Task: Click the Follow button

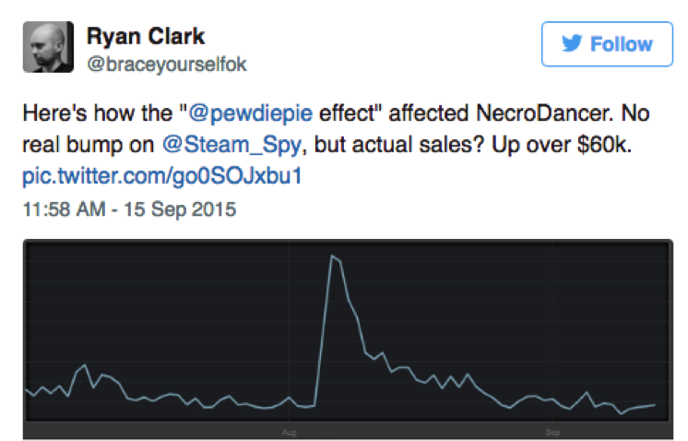Action: pos(607,44)
